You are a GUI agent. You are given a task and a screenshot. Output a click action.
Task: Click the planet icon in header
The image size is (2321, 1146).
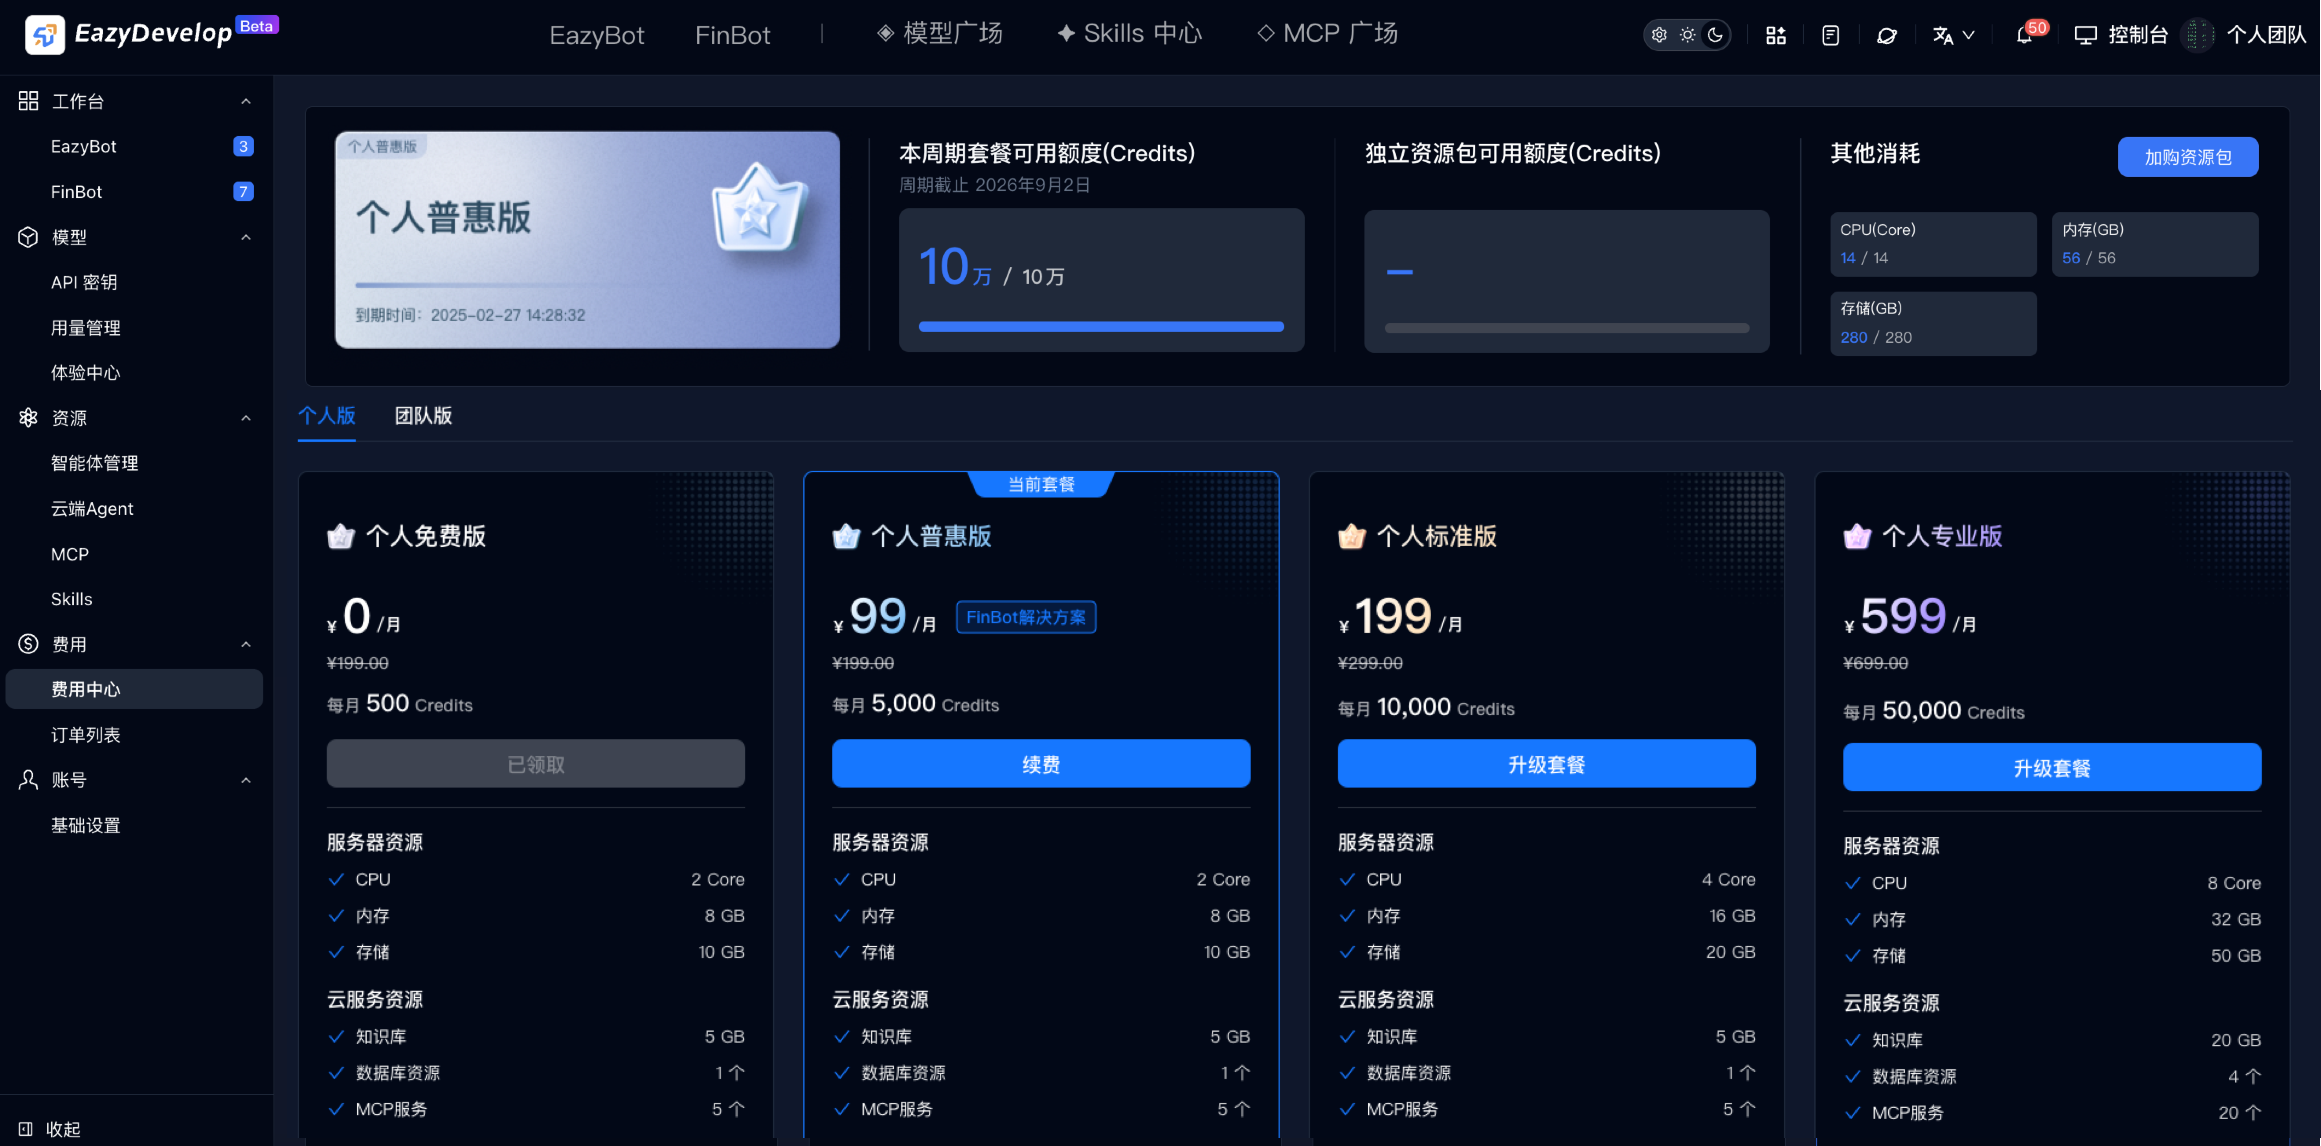coord(1886,35)
